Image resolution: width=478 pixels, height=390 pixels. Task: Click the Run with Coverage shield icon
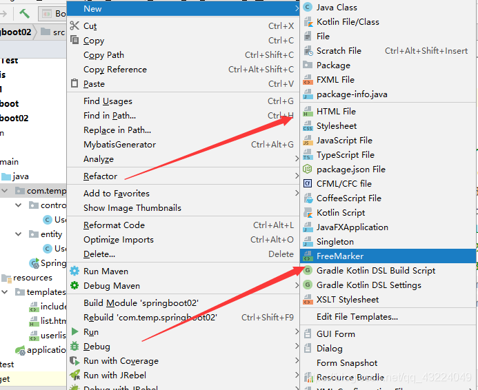pyautogui.click(x=74, y=361)
